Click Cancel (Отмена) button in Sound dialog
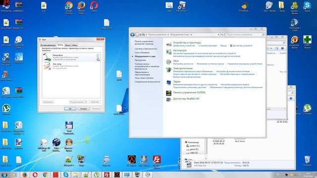 point(84,109)
